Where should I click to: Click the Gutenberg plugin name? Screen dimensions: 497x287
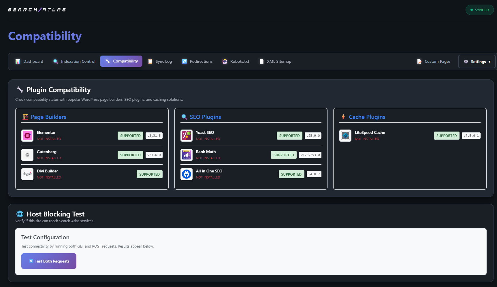47,152
